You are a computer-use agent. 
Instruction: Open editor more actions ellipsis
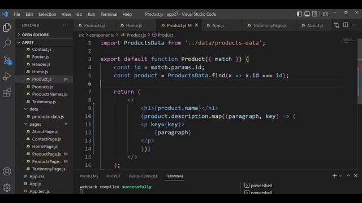[x=354, y=25]
